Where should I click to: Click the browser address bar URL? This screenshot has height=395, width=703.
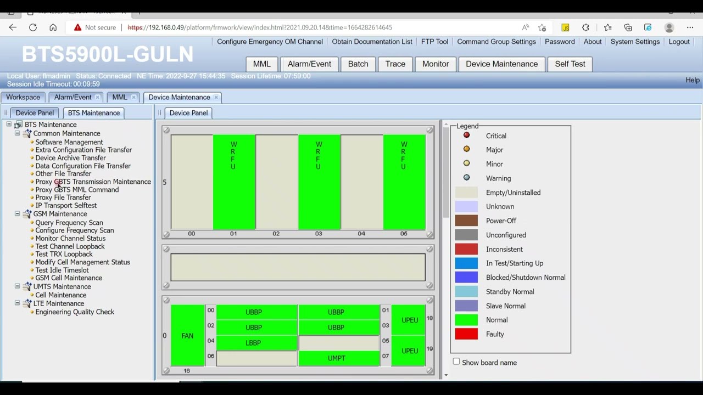tap(260, 27)
